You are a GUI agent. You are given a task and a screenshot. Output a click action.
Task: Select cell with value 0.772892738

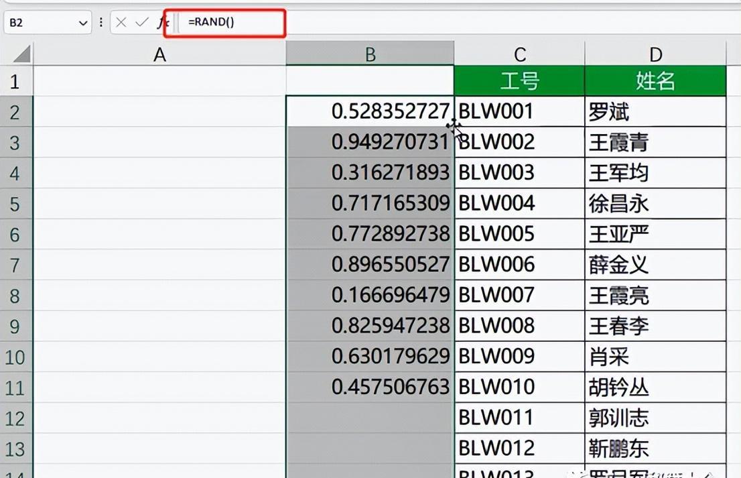(370, 233)
